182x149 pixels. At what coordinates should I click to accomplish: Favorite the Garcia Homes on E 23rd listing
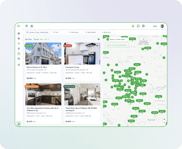[x=58, y=46]
